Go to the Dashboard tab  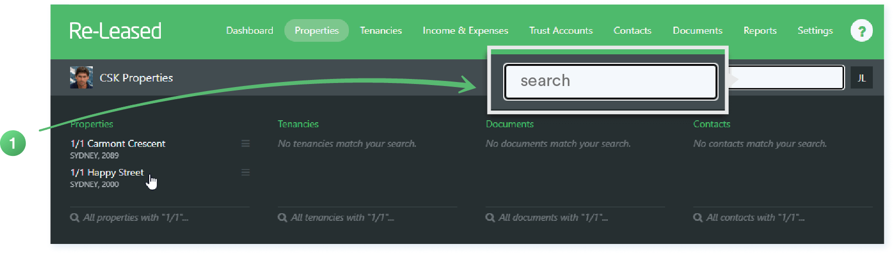click(x=250, y=31)
